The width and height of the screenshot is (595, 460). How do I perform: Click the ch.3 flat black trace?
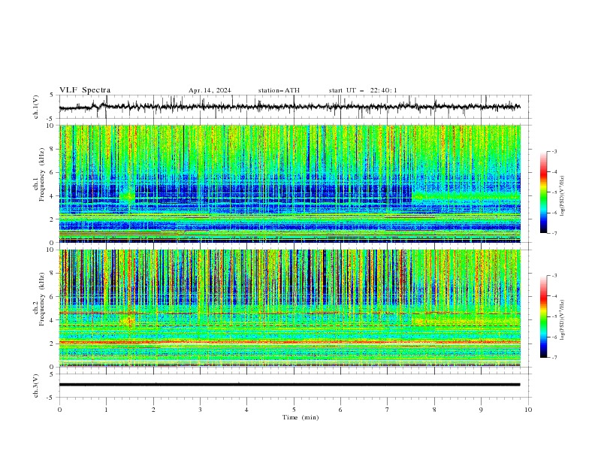(x=290, y=385)
